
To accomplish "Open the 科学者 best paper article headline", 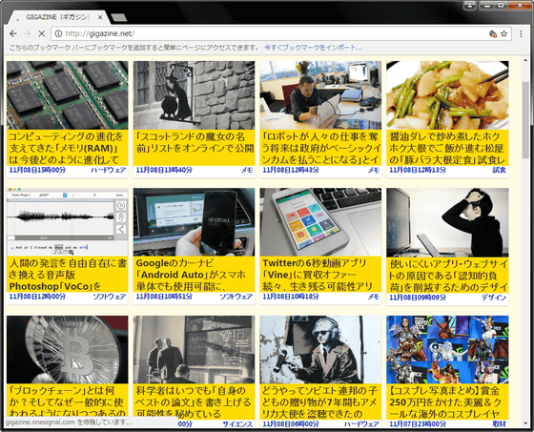I will click(x=194, y=402).
